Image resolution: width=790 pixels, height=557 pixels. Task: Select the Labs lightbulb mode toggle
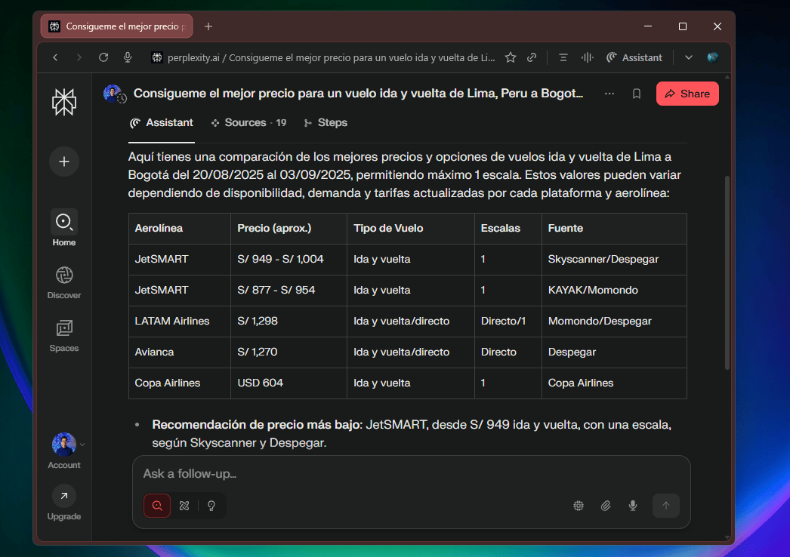coord(211,506)
